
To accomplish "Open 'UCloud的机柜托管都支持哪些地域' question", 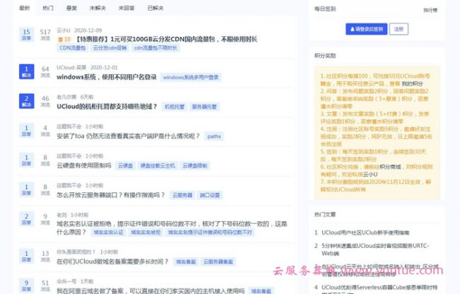I will point(108,106).
